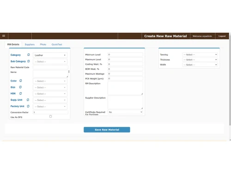Open the Factory Unit dropdown
231x173 pixels.
tap(50, 107)
